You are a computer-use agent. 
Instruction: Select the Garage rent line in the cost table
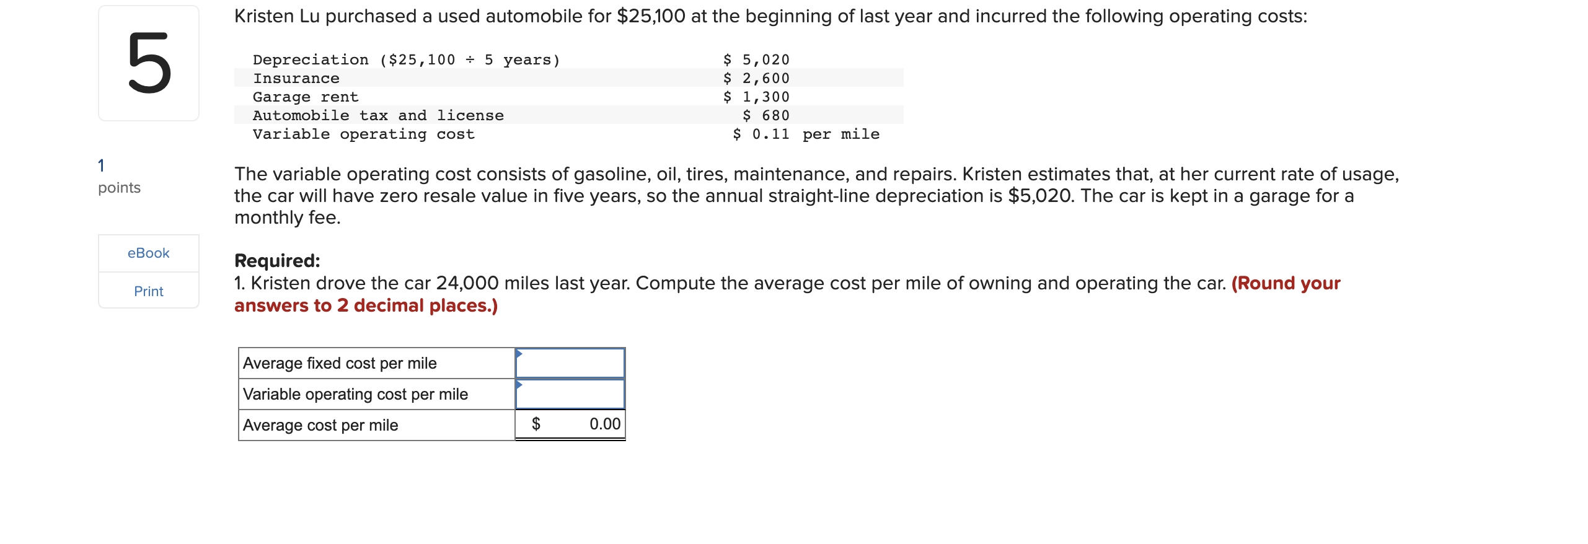pyautogui.click(x=306, y=97)
